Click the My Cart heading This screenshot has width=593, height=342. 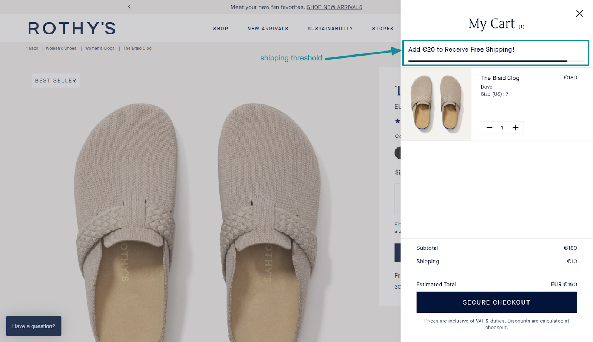point(491,24)
